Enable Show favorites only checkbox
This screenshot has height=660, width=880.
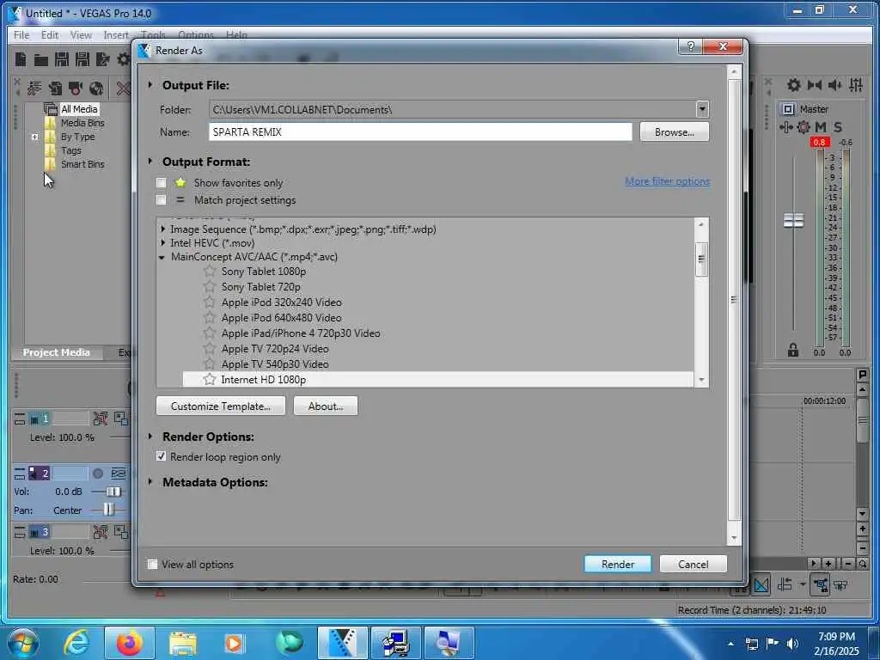pyautogui.click(x=161, y=182)
